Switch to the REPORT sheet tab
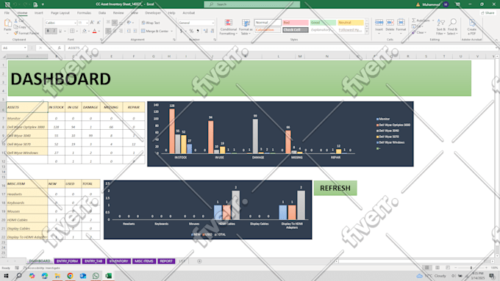 tap(166, 261)
